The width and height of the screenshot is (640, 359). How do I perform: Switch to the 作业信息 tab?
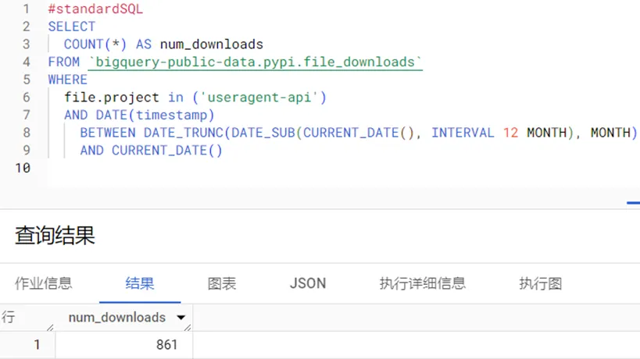44,283
